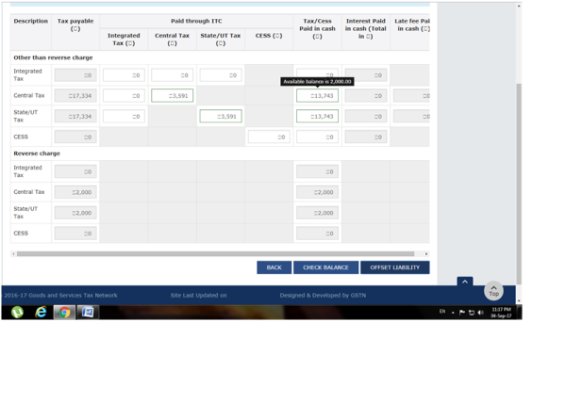Click the Internet Explorer taskbar icon
This screenshot has height=403, width=566.
point(41,312)
